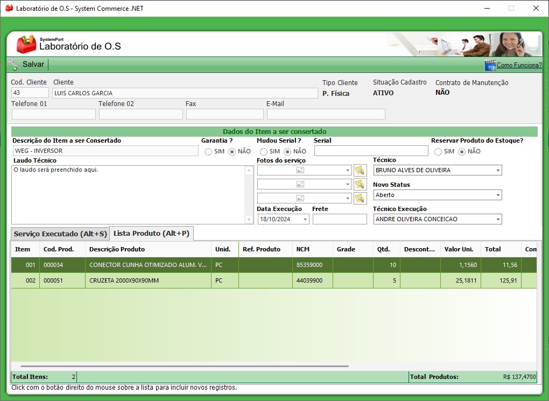Click the title bar application icon

[x=9, y=9]
